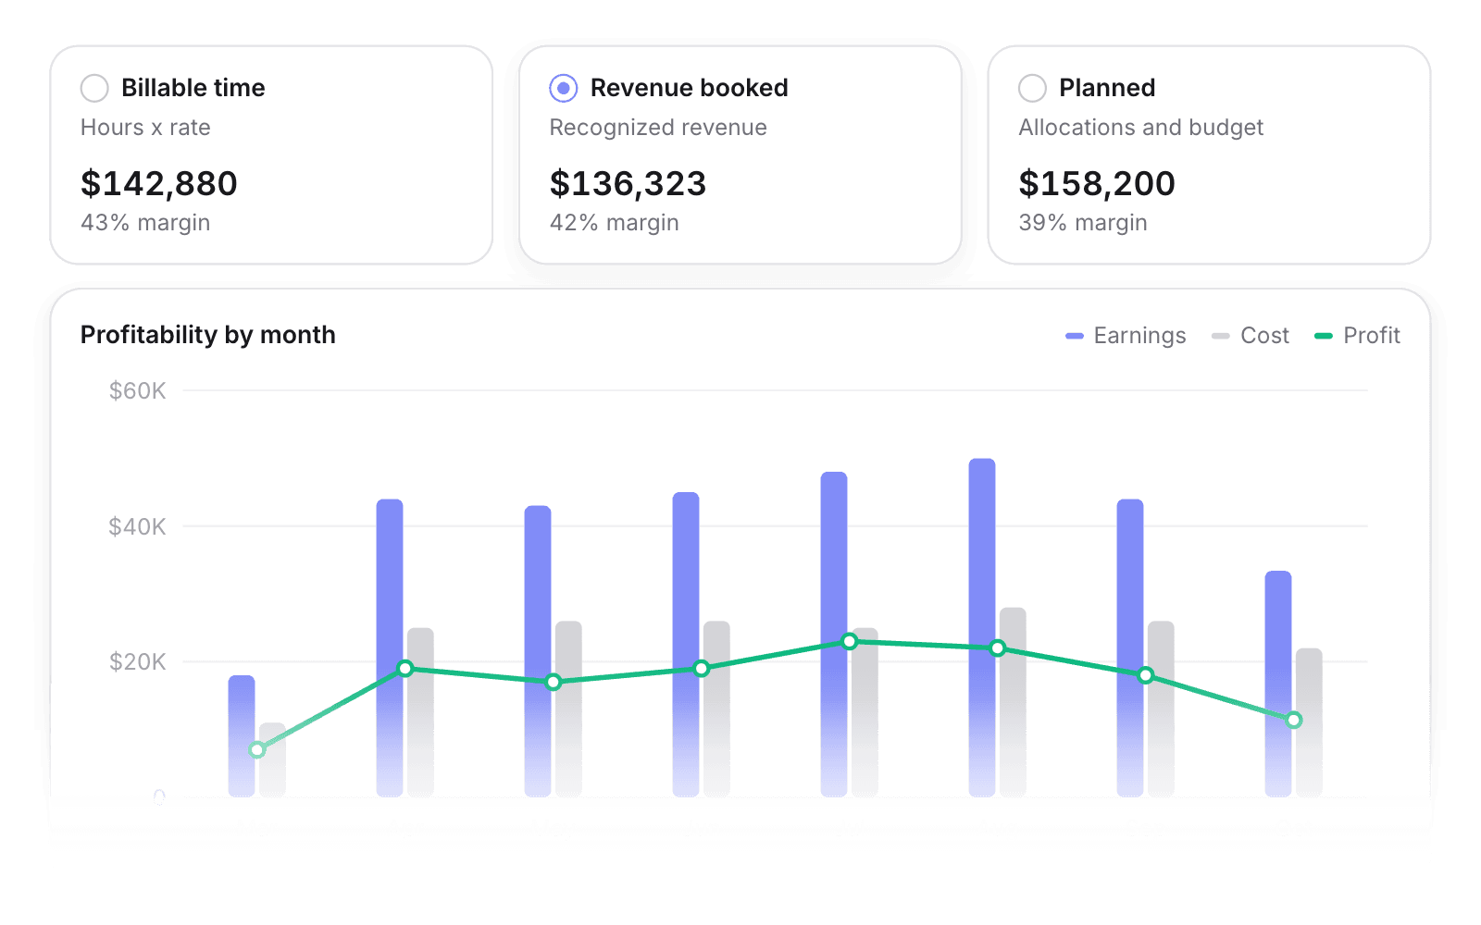The width and height of the screenshot is (1481, 925).
Task: Toggle the Earnings legend item
Action: 1126,336
